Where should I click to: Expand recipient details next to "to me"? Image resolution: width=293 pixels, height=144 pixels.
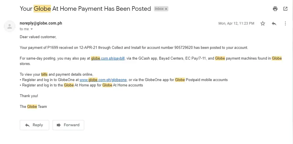(32, 29)
